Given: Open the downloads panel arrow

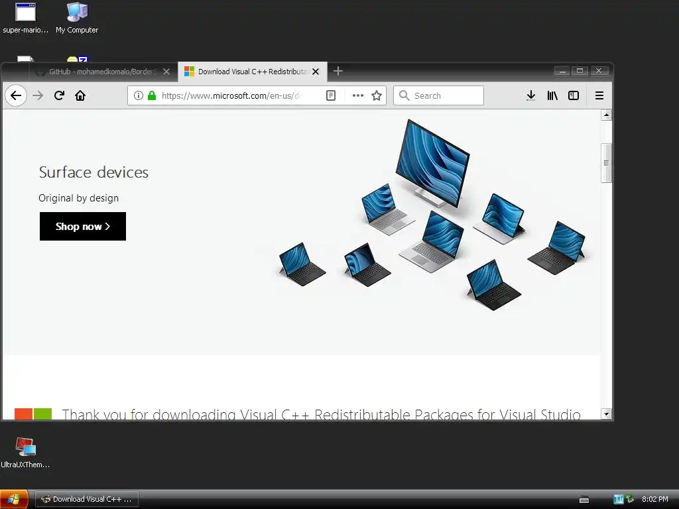Looking at the screenshot, I should pyautogui.click(x=531, y=95).
